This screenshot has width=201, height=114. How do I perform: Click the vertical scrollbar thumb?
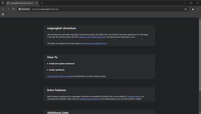(200, 55)
